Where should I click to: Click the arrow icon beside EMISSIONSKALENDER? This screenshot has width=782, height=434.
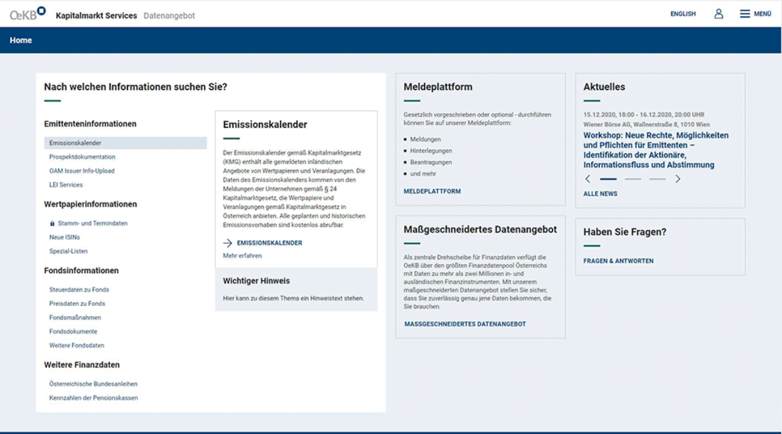(x=227, y=243)
